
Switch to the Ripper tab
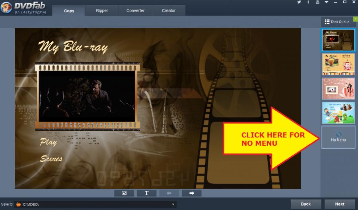102,10
